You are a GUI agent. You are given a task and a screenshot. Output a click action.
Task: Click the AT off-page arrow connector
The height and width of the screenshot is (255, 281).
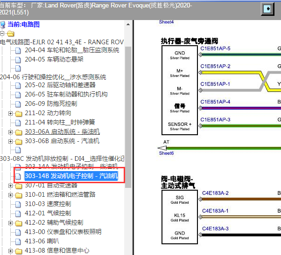click(x=162, y=148)
